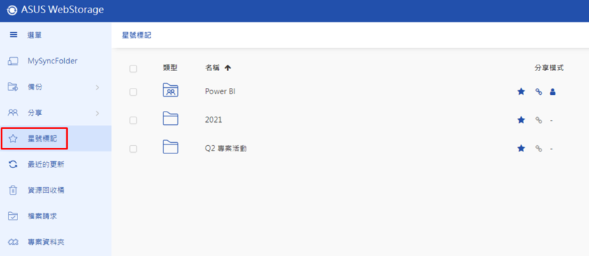
Task: Expand the 備份 submenu chevron
Action: coord(97,87)
